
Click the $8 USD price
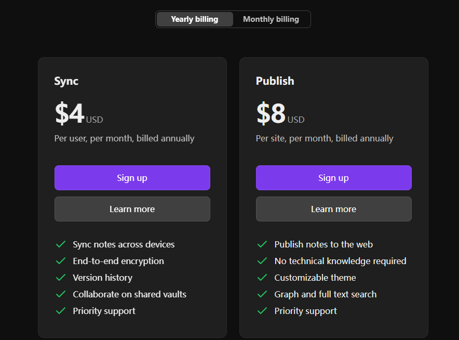[x=280, y=113]
